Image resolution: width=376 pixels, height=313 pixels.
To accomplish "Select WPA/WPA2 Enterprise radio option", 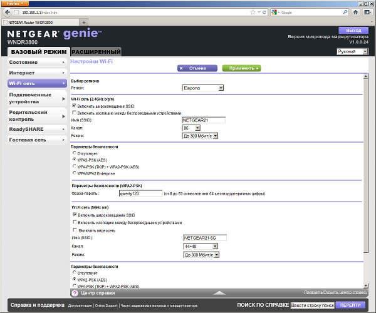I will tap(75, 173).
